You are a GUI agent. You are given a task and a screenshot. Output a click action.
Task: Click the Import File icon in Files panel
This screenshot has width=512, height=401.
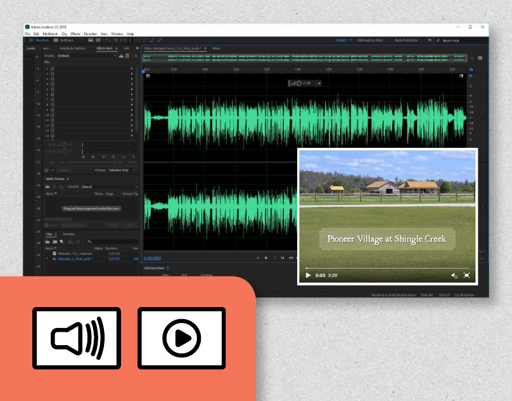click(55, 241)
